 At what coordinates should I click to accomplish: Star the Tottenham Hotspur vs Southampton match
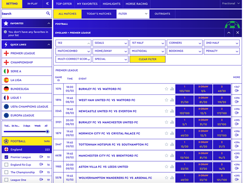point(166,144)
